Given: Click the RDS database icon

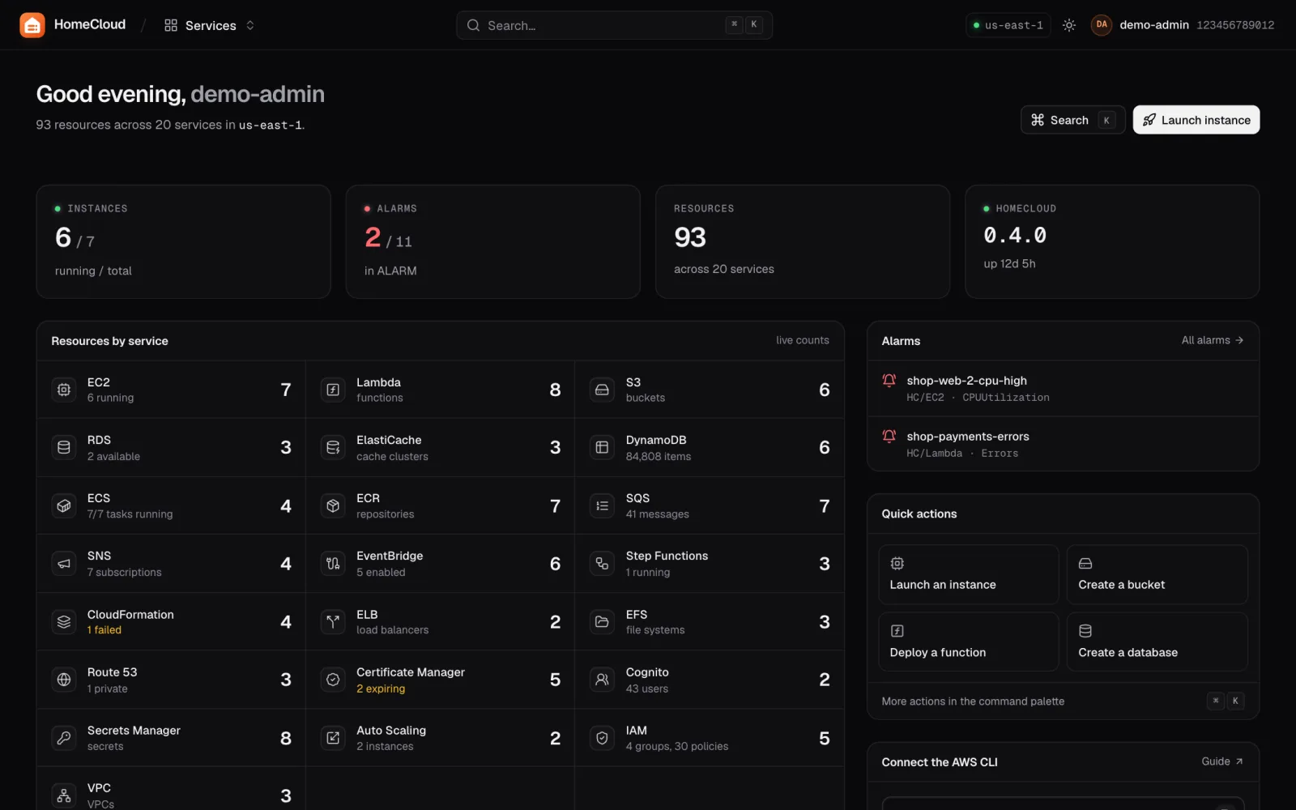Looking at the screenshot, I should pyautogui.click(x=64, y=447).
